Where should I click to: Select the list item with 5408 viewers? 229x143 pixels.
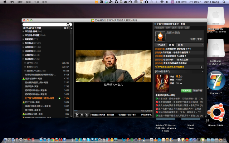(46, 75)
